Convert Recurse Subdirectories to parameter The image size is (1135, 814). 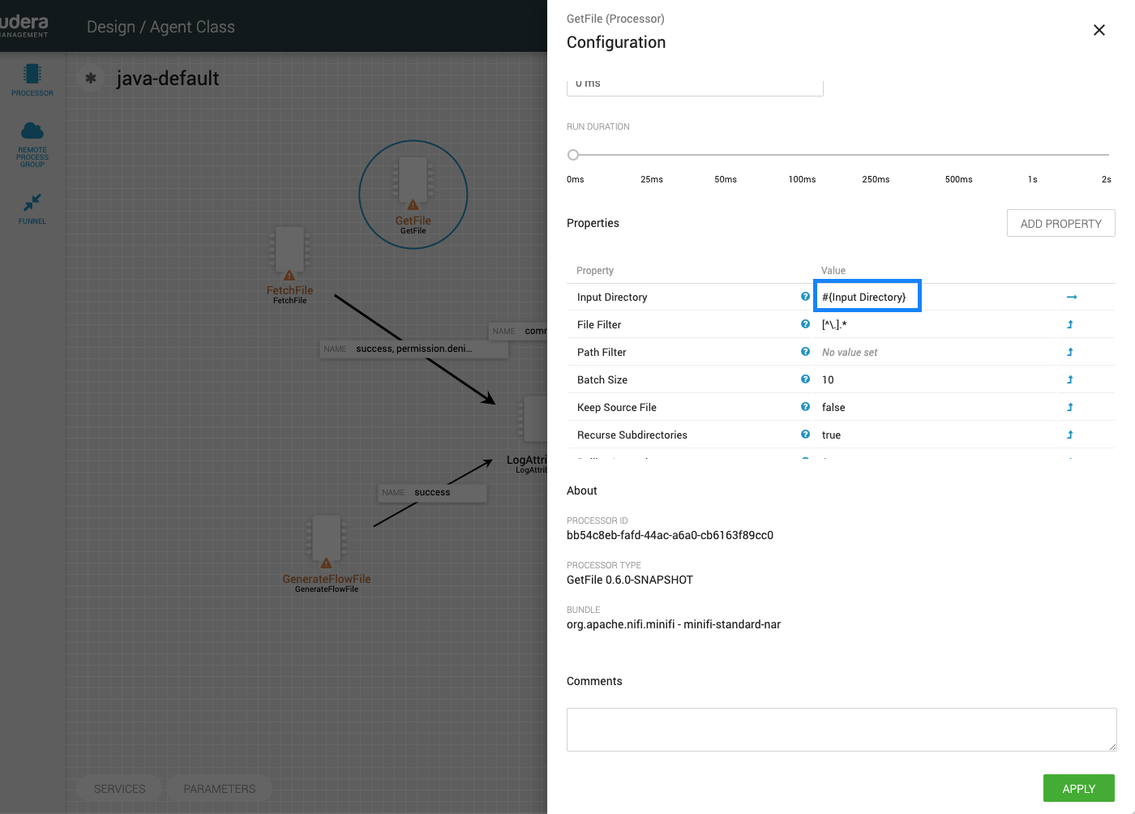tap(1070, 435)
